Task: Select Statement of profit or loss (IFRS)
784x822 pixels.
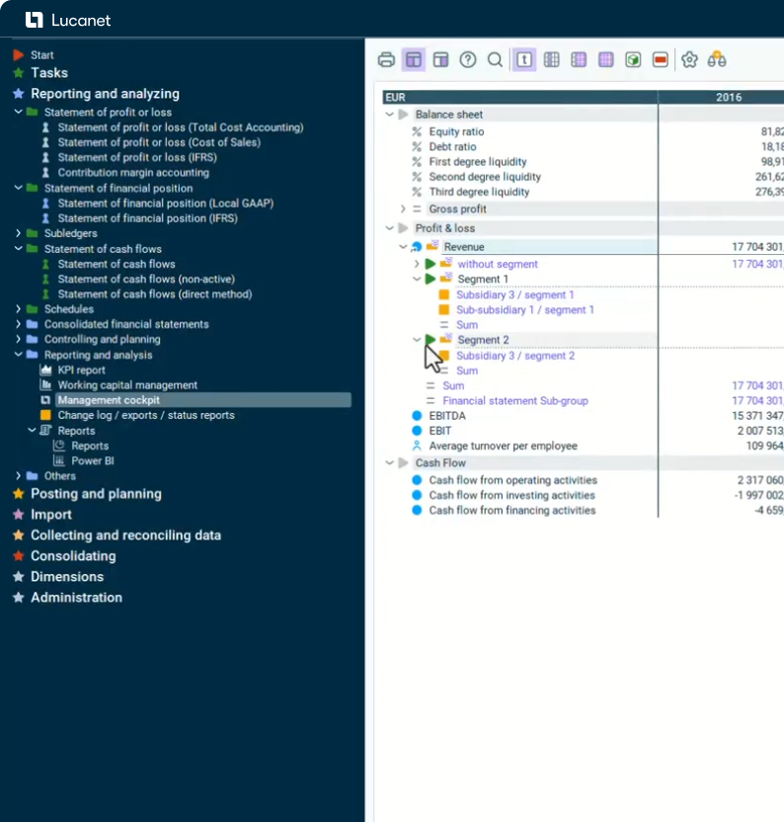Action: [x=135, y=158]
